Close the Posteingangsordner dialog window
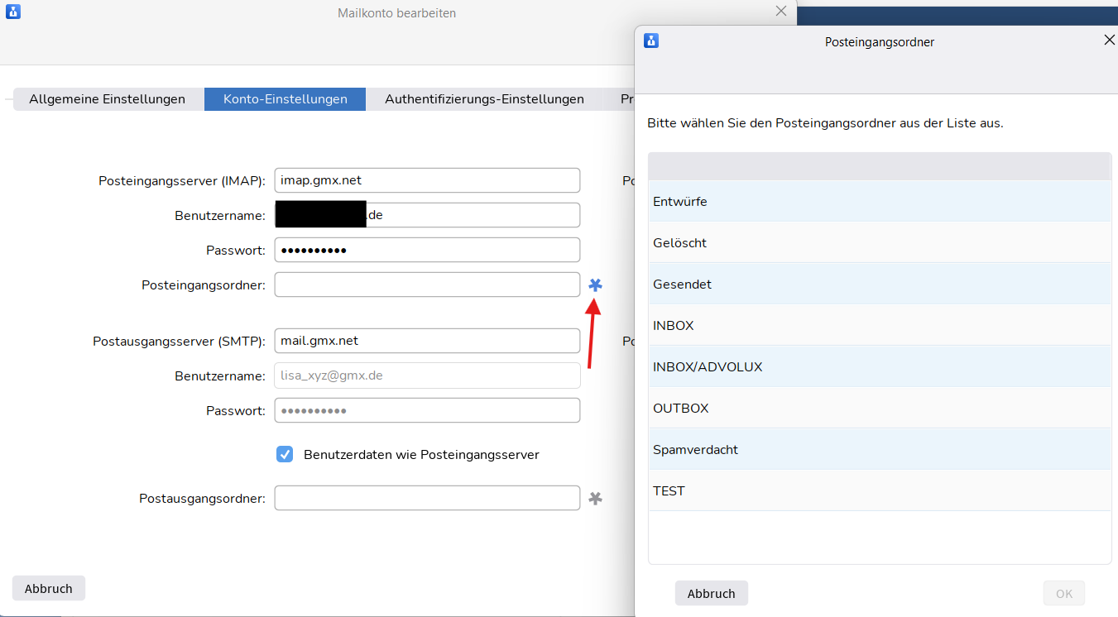Image resolution: width=1118 pixels, height=617 pixels. [x=1110, y=40]
